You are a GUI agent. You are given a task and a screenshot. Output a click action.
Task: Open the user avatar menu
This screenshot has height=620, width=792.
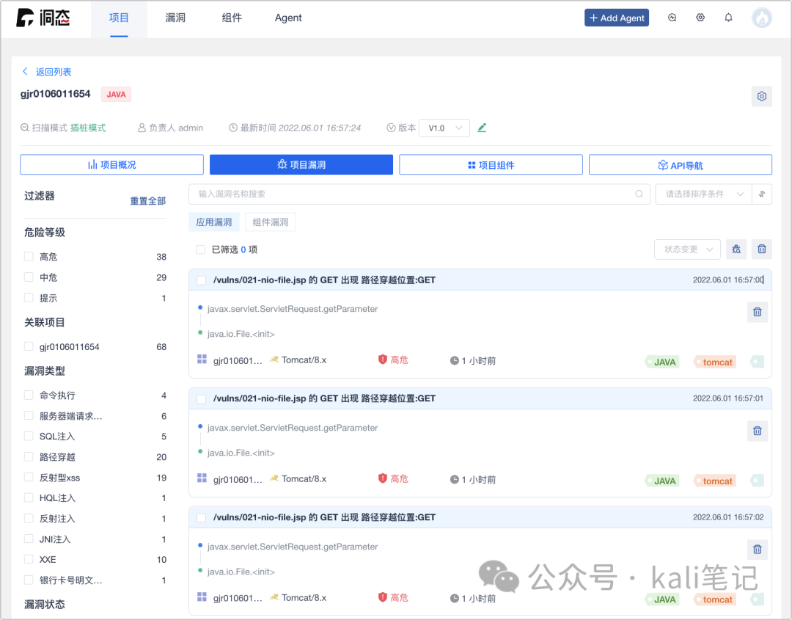point(762,18)
